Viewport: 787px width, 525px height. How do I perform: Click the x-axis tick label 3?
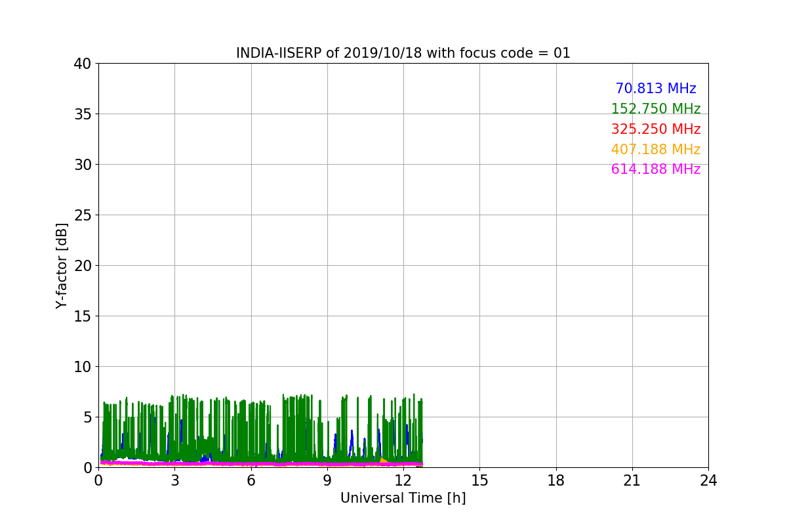[x=174, y=480]
